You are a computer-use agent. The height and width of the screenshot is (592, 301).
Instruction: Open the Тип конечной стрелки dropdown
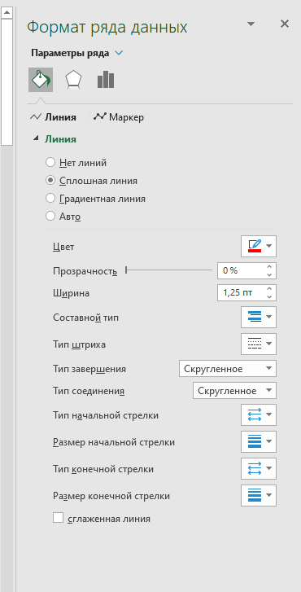tap(259, 468)
